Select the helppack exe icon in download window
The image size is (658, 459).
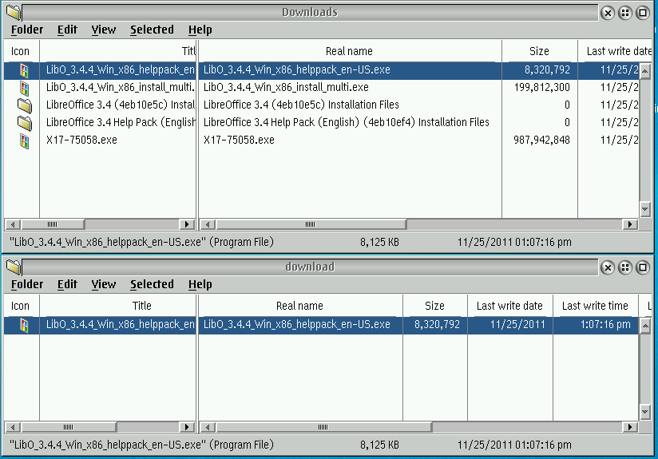click(x=24, y=325)
